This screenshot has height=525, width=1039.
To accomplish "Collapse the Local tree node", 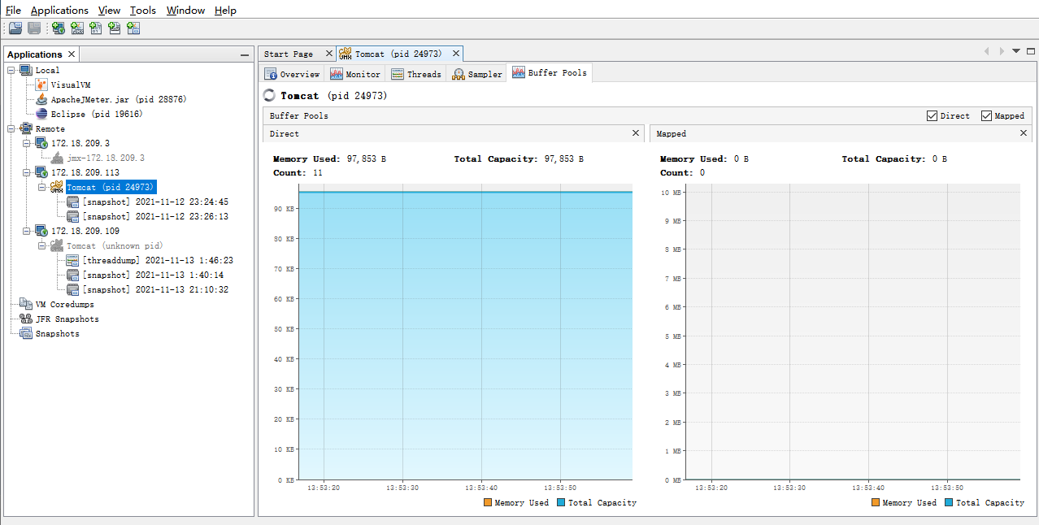I will 11,71.
